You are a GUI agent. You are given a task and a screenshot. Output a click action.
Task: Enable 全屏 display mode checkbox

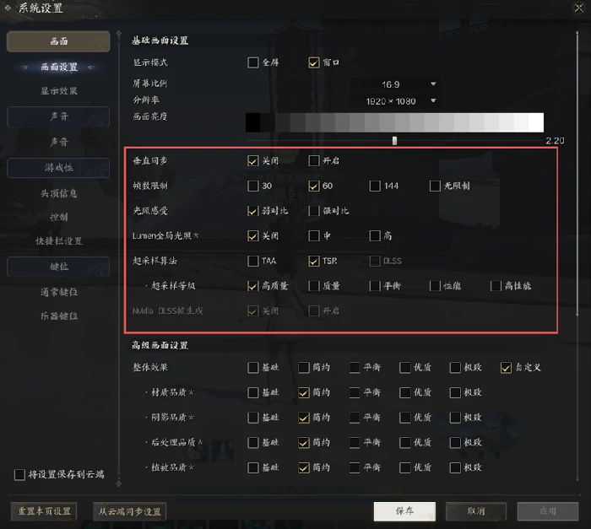point(253,62)
